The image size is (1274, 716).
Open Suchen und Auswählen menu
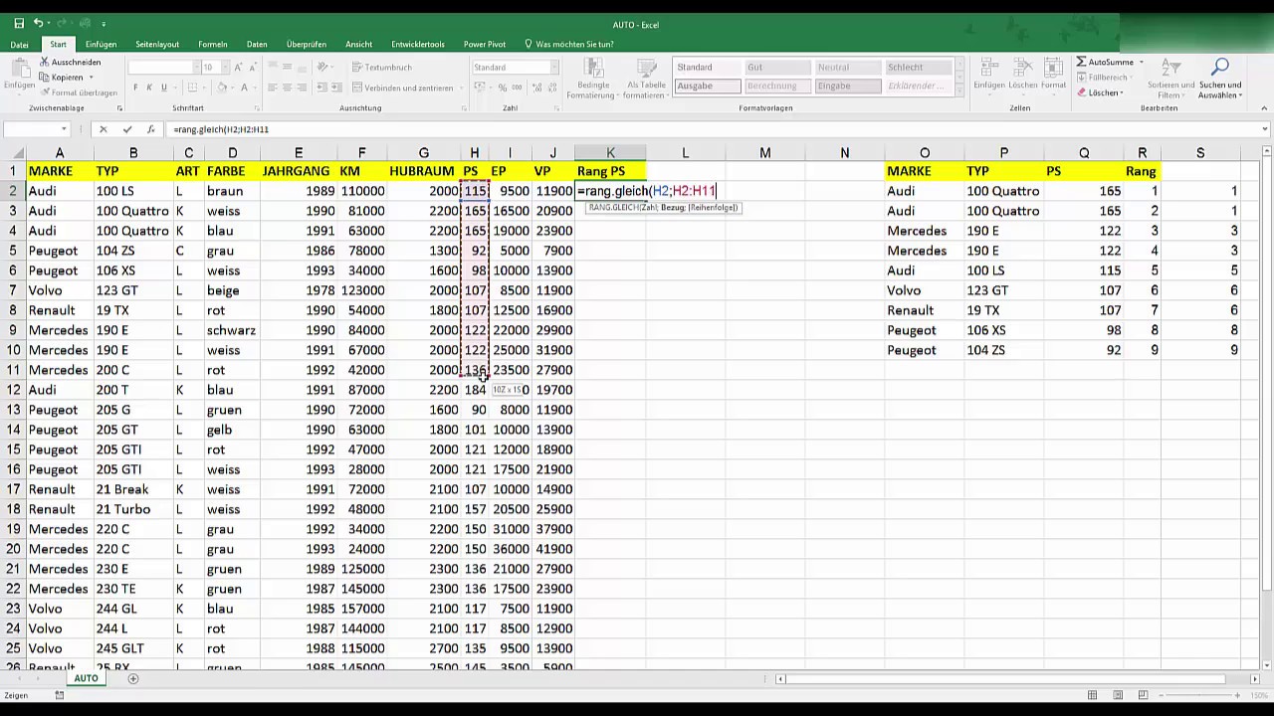pos(1219,78)
